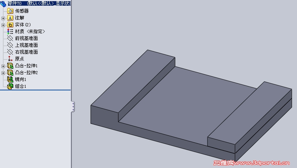Select the 组合1 label
This screenshot has height=168, width=297.
(x=21, y=86)
